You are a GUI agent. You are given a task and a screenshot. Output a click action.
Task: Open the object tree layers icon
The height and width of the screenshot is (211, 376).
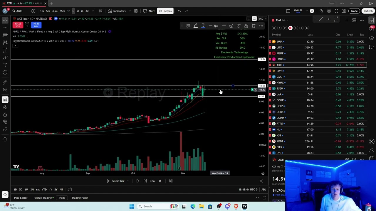pos(372,38)
